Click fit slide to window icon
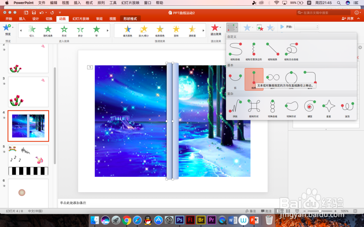Viewport: 364px width, 227px height. coord(355,211)
